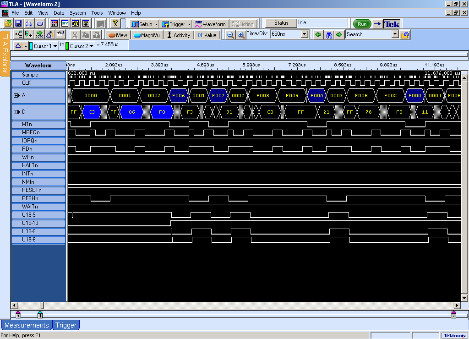Open the Setup dropdown arrow
Image resolution: width=469 pixels, height=339 pixels.
click(x=157, y=24)
